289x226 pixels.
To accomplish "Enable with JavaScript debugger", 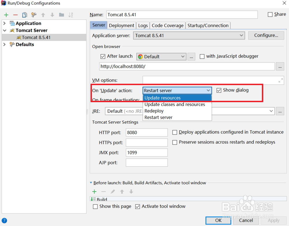I will pos(202,56).
